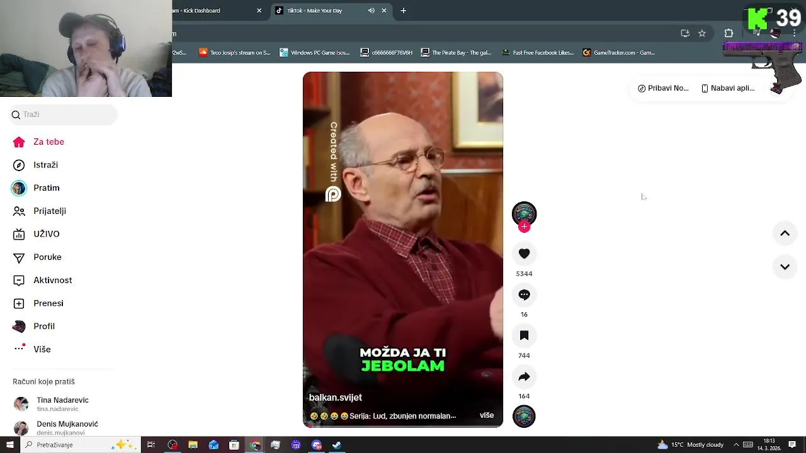This screenshot has width=806, height=453.
Task: Click Pribavi No... button
Action: tap(663, 88)
